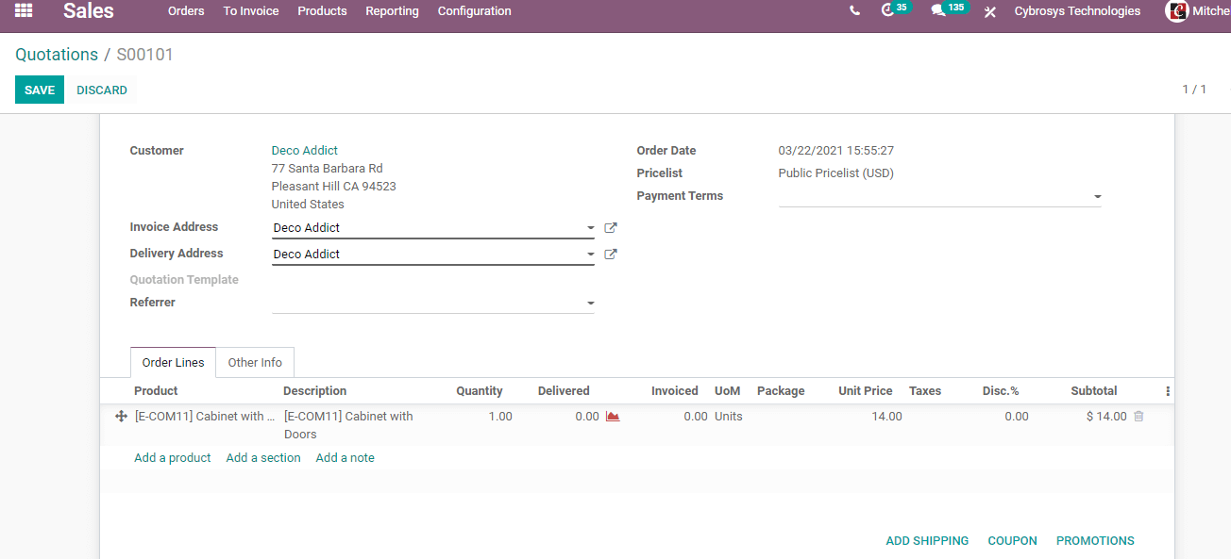
Task: Open activities clock icon with 35 badge
Action: point(894,10)
